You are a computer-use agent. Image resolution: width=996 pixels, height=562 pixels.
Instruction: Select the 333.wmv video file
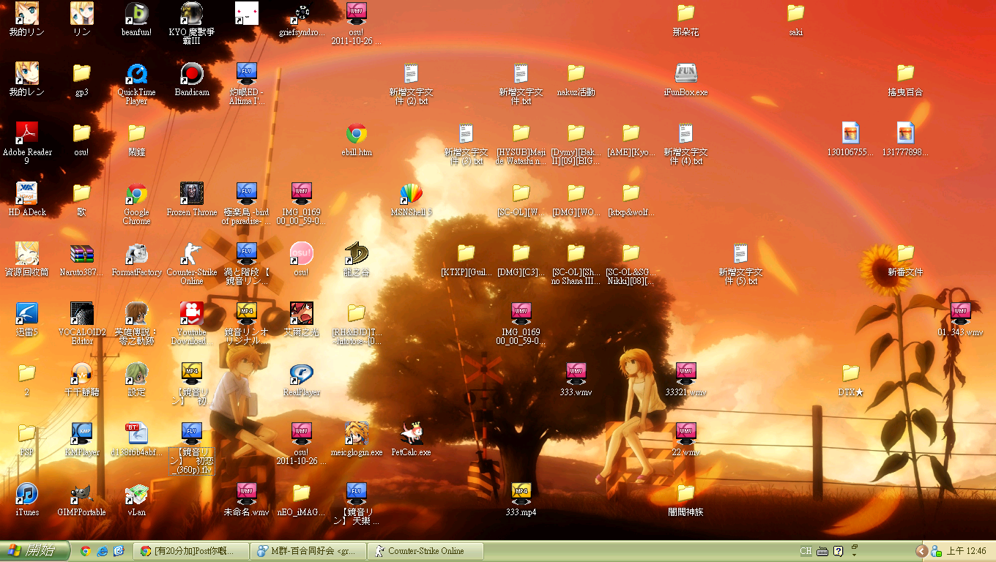576,373
